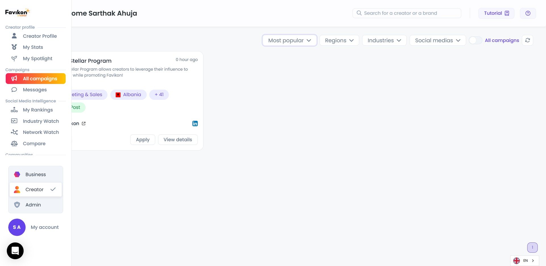The width and height of the screenshot is (546, 266).
Task: Expand the Industries filter dropdown
Action: coord(384,40)
